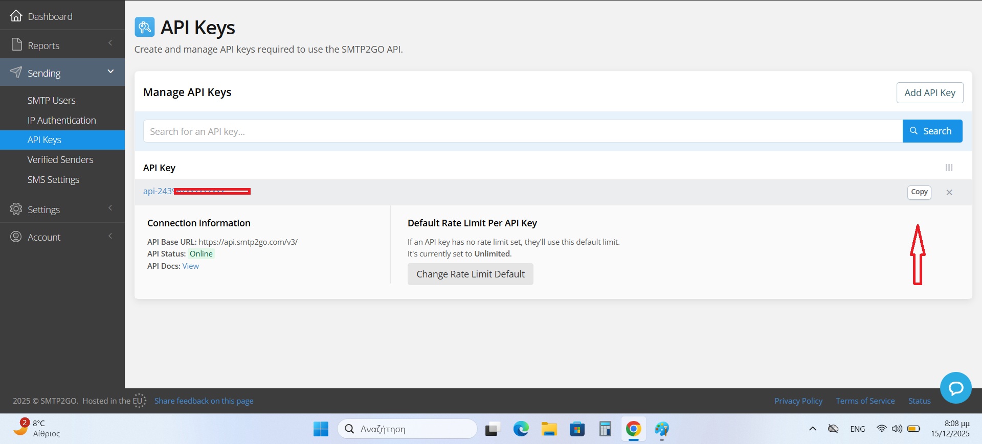Copy the API key

pyautogui.click(x=919, y=192)
